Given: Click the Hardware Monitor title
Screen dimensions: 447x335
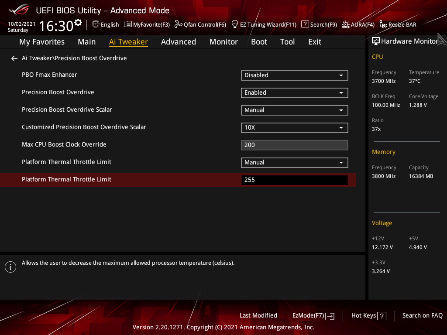Looking at the screenshot, I should coord(409,41).
